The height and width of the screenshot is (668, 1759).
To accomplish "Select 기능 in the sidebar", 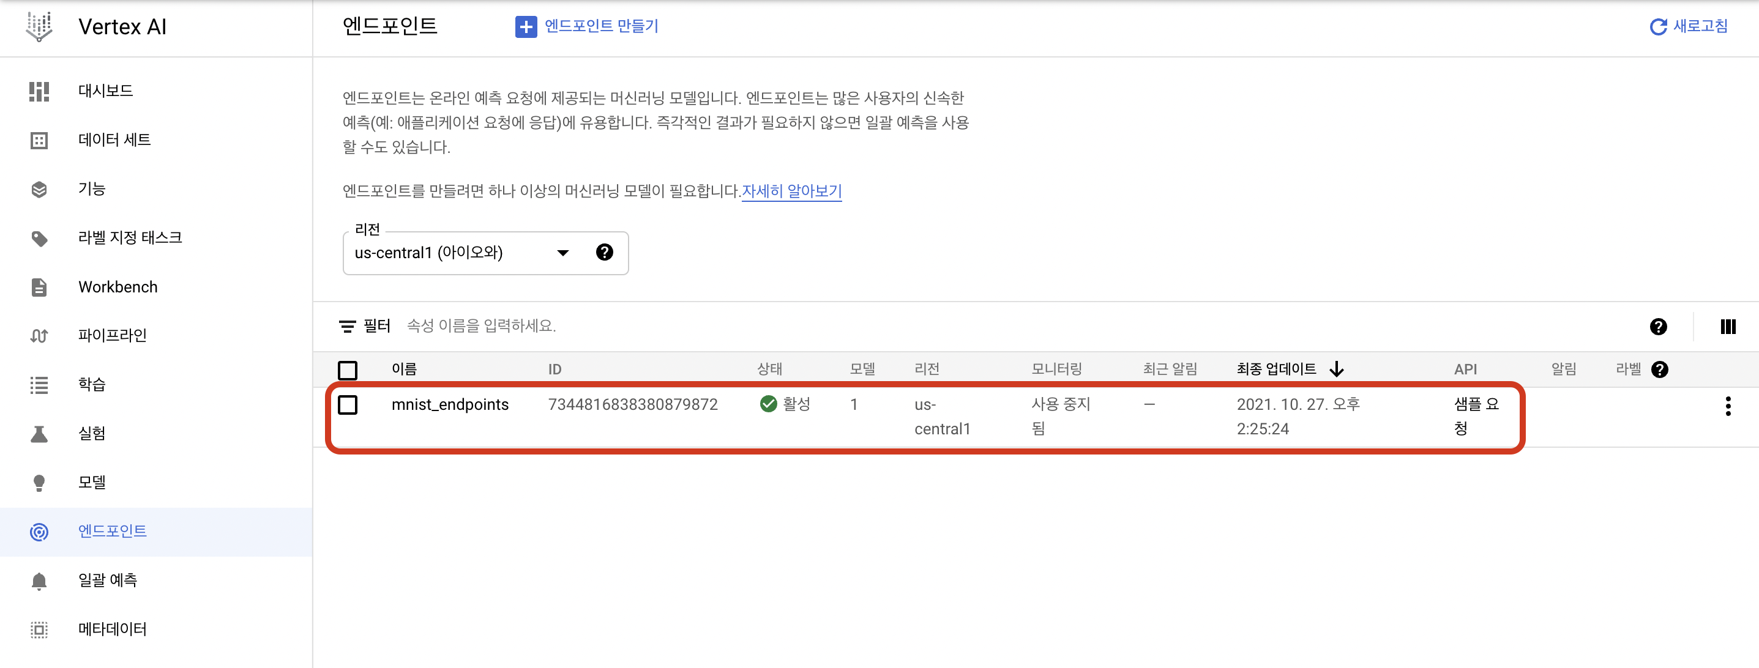I will (92, 188).
